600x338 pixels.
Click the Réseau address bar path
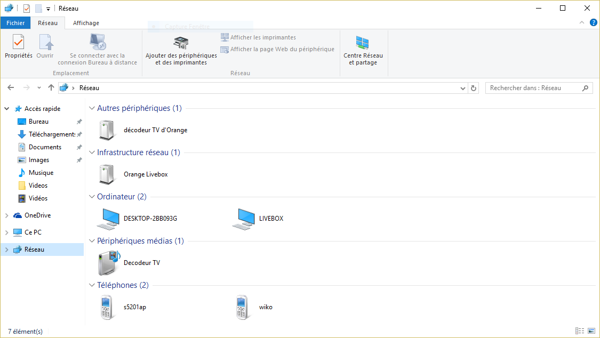(x=89, y=88)
